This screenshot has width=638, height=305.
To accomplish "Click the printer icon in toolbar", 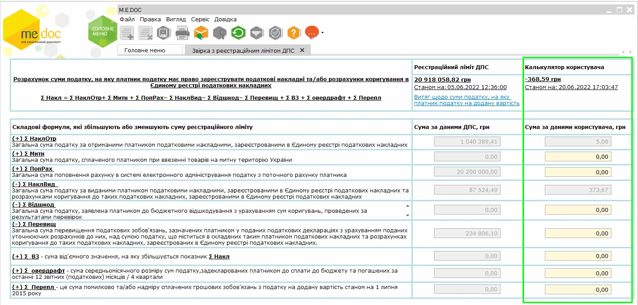I will (x=183, y=33).
